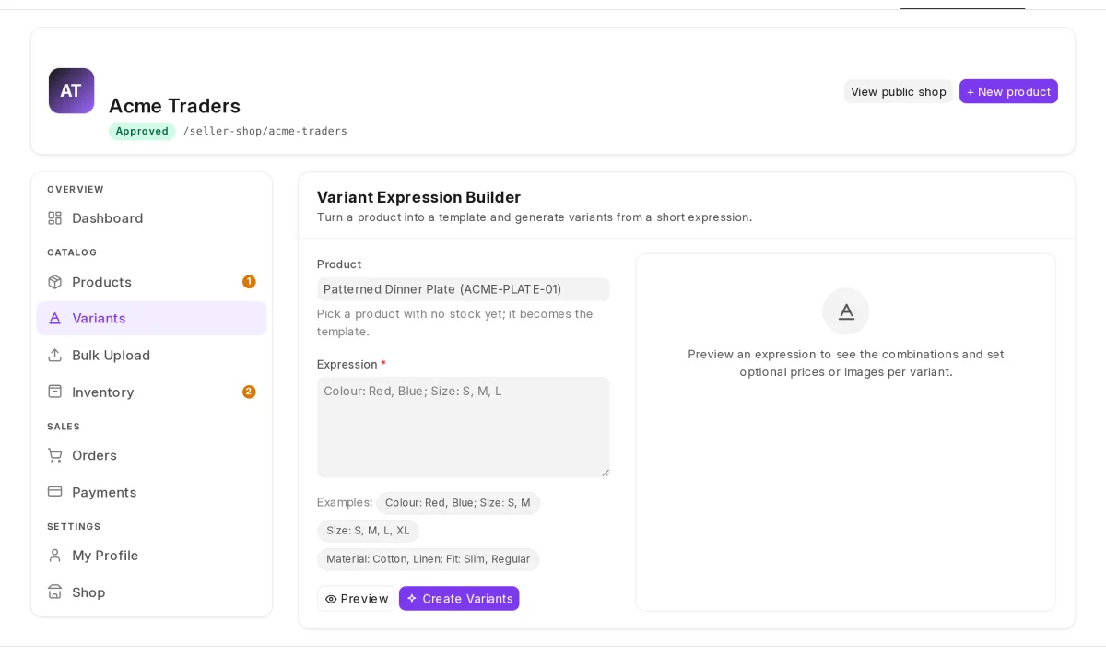
Task: Click the /seller-shop/acme-traders path text
Action: pyautogui.click(x=265, y=131)
